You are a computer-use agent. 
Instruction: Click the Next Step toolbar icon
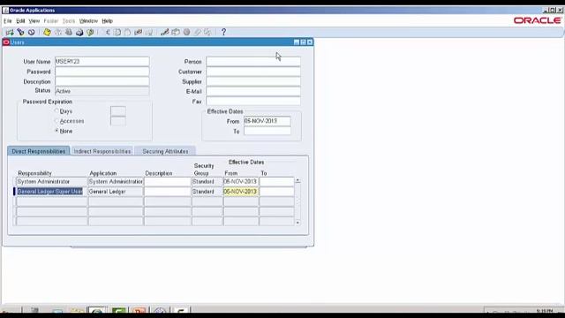[58, 33]
